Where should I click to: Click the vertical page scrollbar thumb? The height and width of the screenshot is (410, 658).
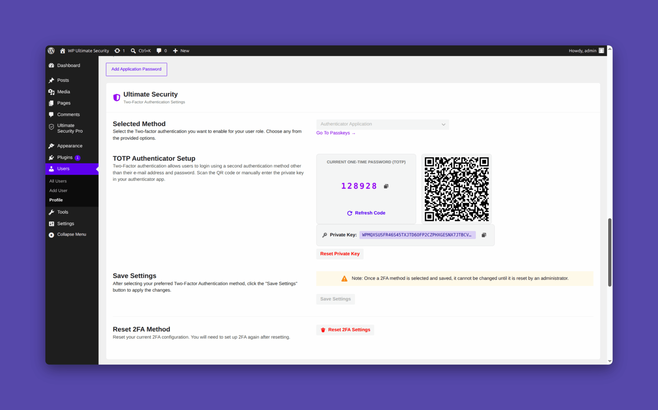(x=610, y=252)
